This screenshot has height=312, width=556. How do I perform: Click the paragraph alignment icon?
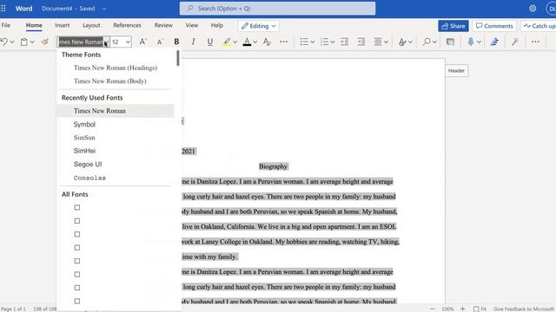tap(378, 42)
